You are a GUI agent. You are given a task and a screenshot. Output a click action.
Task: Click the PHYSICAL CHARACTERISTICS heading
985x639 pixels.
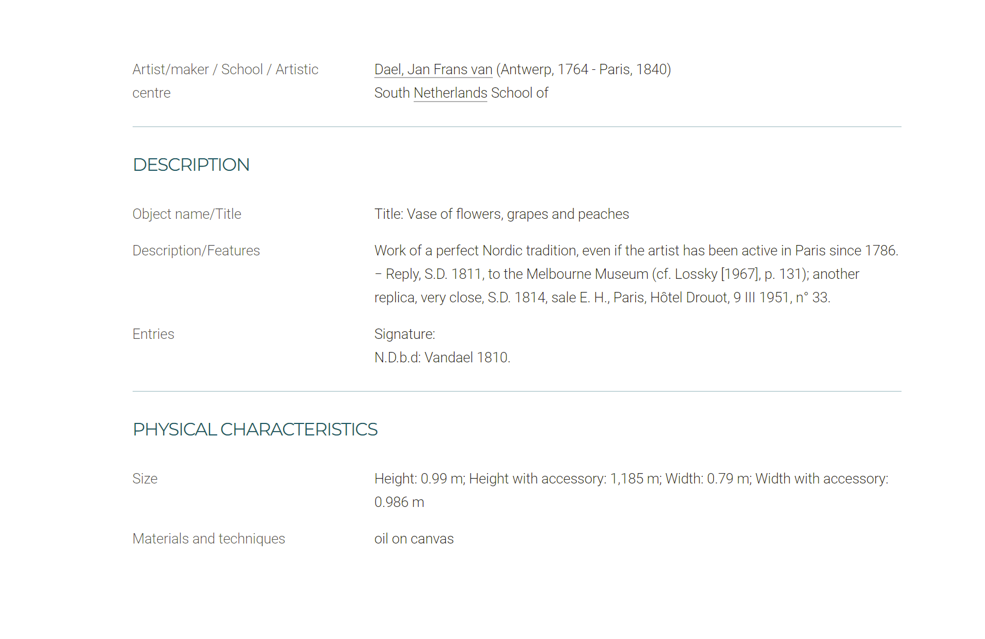pyautogui.click(x=255, y=429)
